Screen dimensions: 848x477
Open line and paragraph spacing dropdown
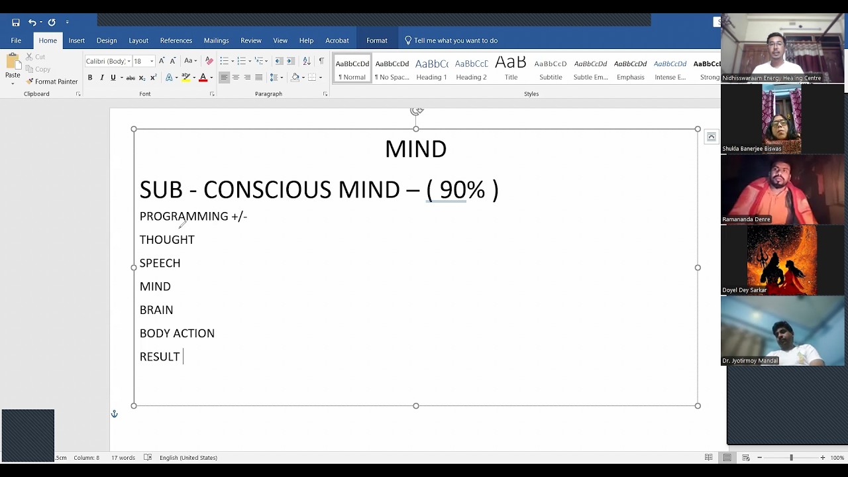point(276,78)
